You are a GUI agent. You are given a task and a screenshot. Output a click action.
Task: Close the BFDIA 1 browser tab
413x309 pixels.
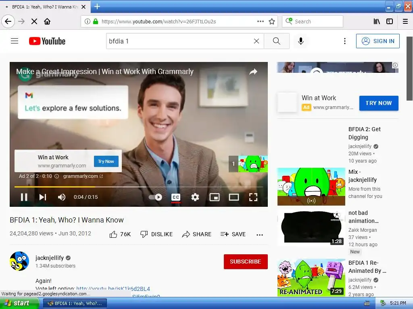tap(83, 7)
